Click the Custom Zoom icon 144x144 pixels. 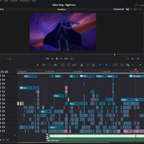click(x=127, y=65)
